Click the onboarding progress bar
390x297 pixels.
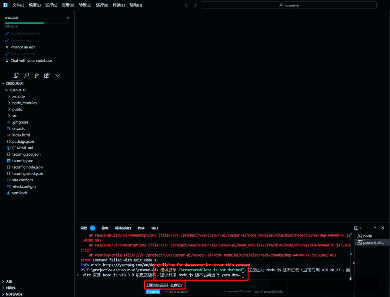[x=37, y=23]
